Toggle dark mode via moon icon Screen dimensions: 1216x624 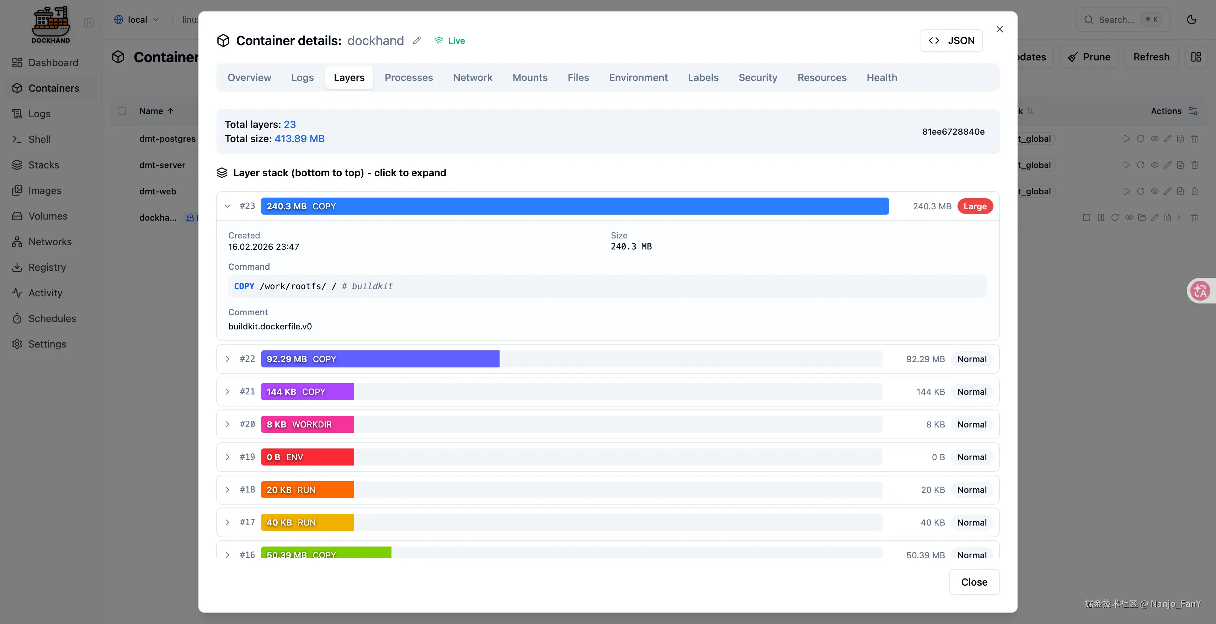click(1191, 20)
